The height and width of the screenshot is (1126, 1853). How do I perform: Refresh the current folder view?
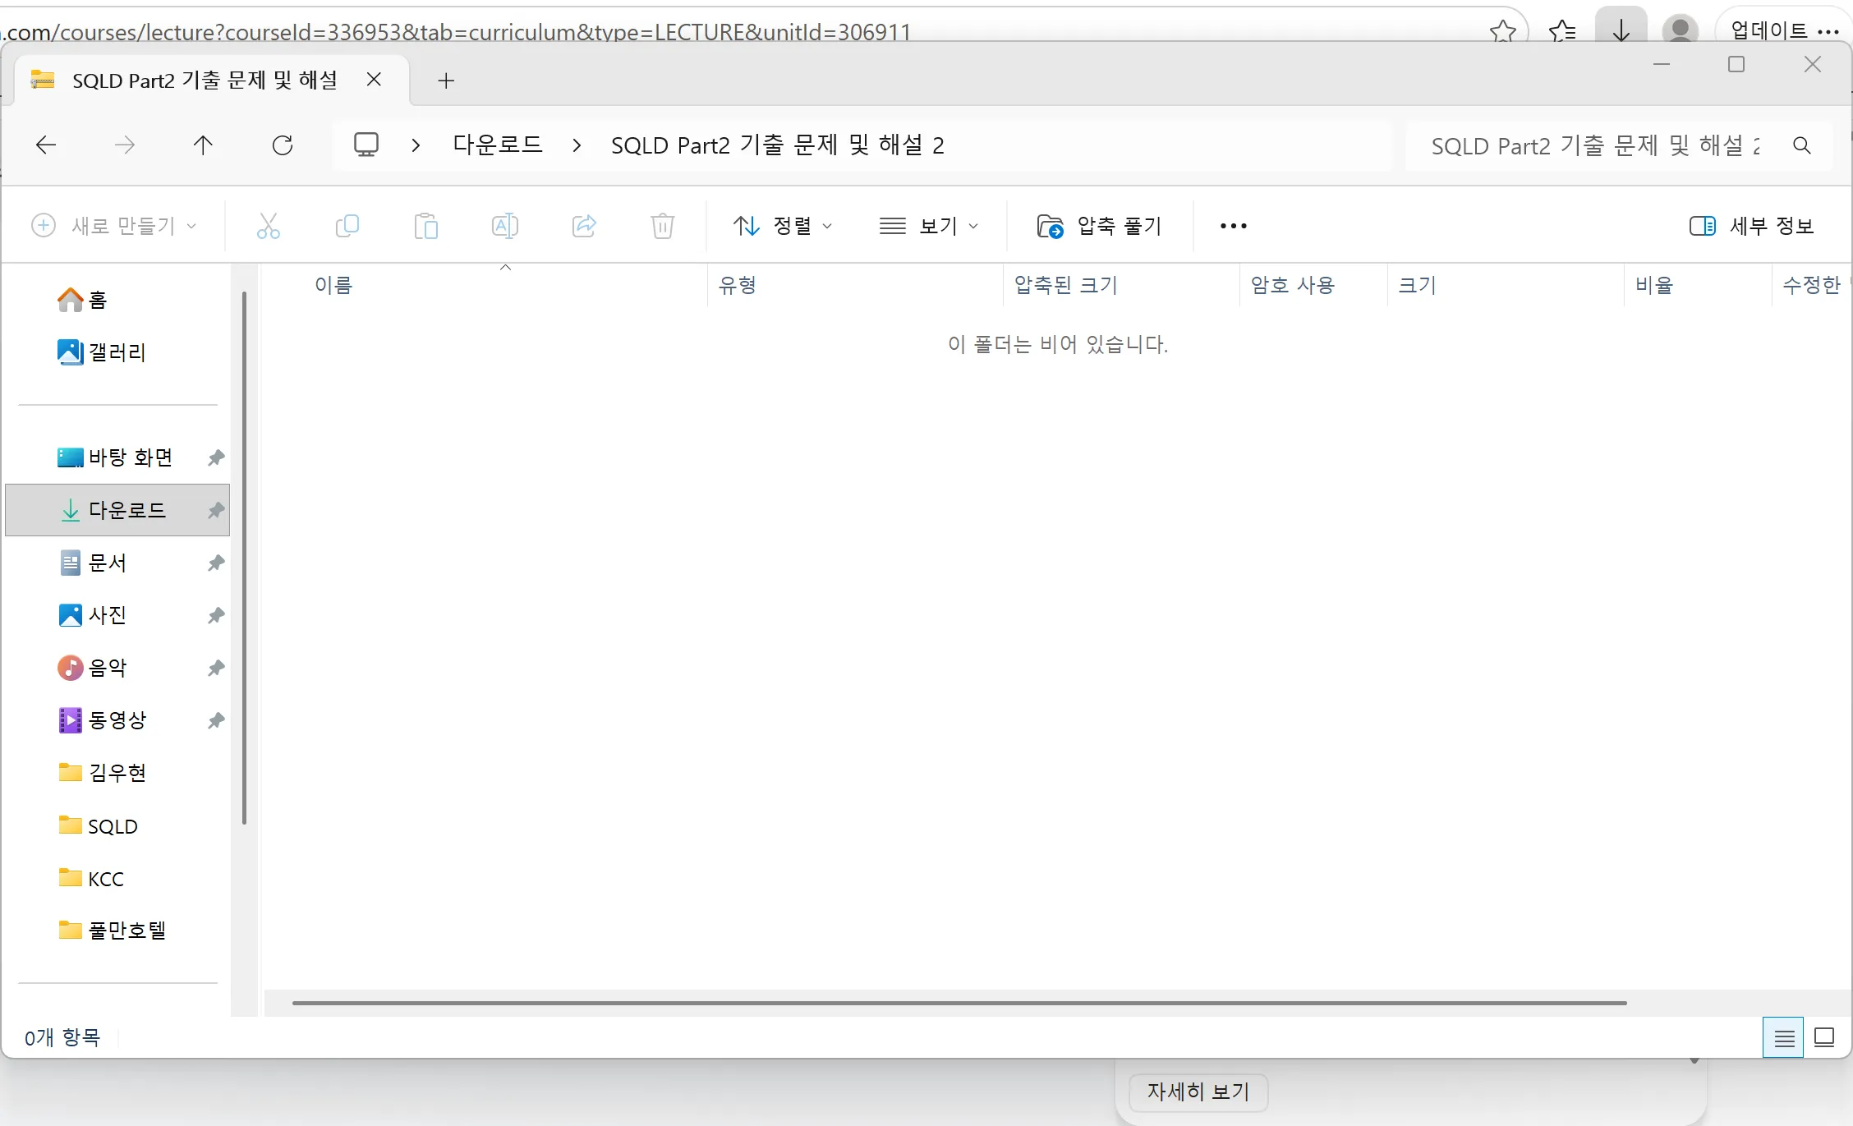coord(283,145)
